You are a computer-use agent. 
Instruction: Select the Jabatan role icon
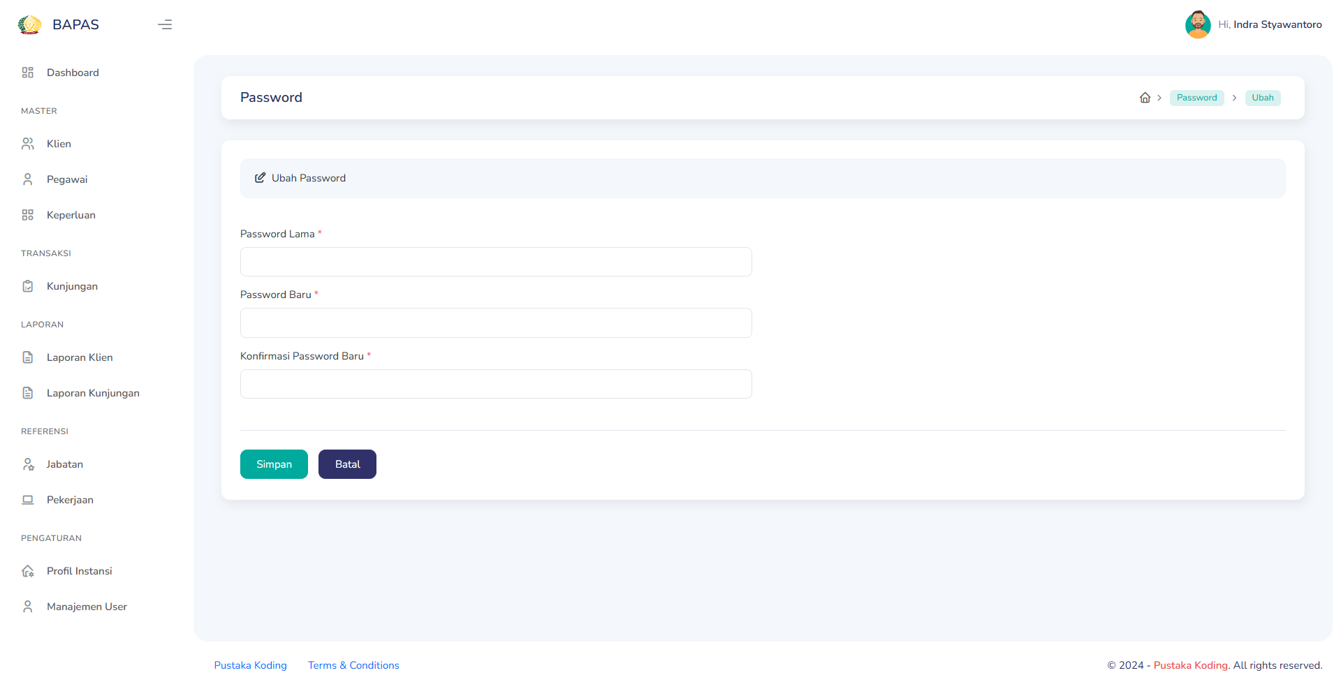point(28,464)
